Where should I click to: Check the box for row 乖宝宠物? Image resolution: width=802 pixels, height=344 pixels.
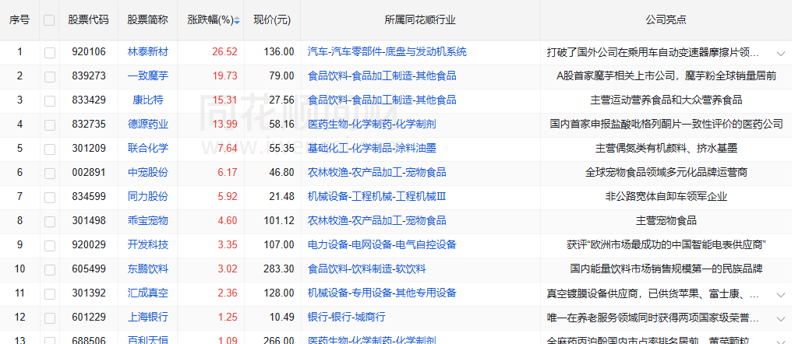pos(50,222)
